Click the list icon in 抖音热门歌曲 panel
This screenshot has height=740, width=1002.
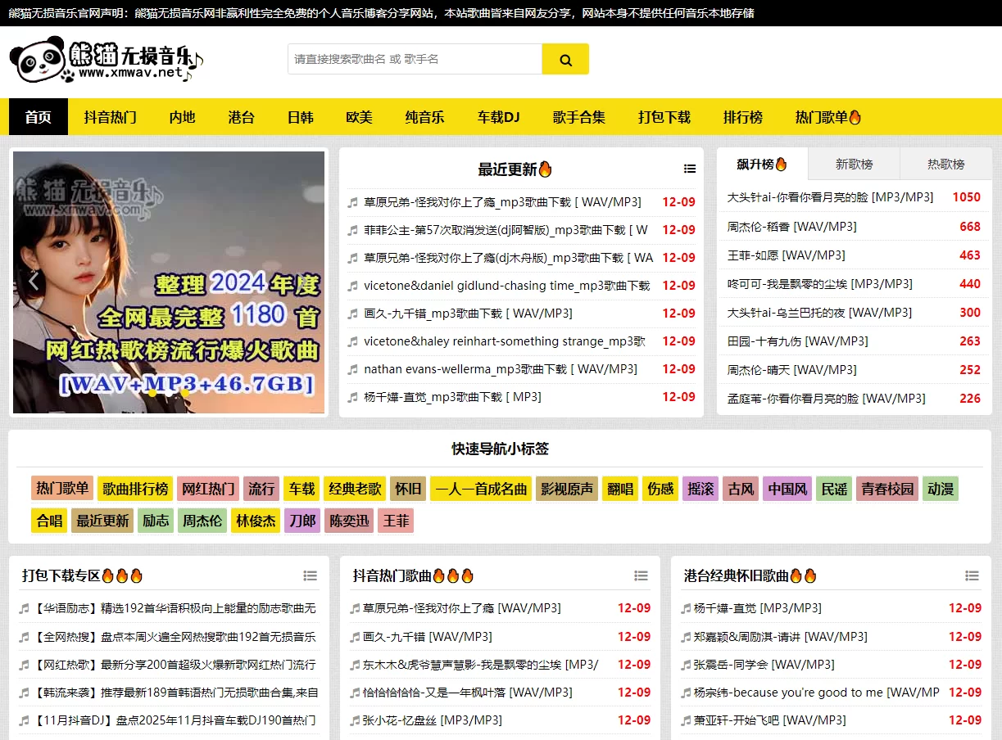point(642,575)
